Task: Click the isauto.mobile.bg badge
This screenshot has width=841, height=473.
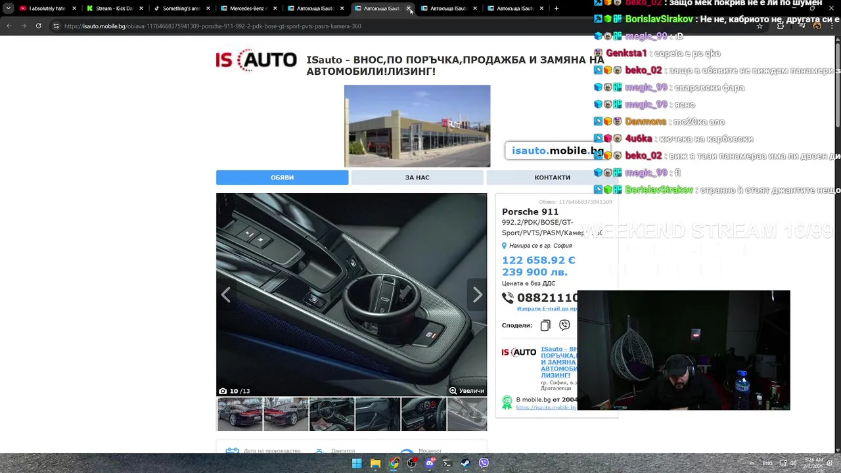Action: [x=557, y=150]
